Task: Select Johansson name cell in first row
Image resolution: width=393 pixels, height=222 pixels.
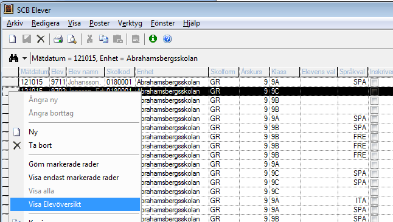Action: (85, 82)
